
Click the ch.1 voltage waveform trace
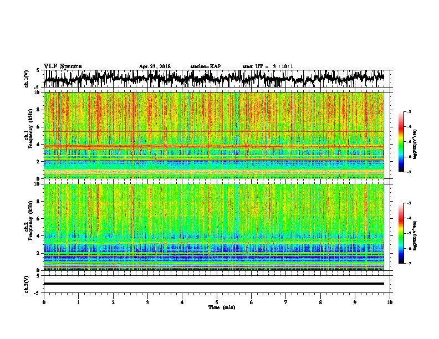[x=213, y=79]
